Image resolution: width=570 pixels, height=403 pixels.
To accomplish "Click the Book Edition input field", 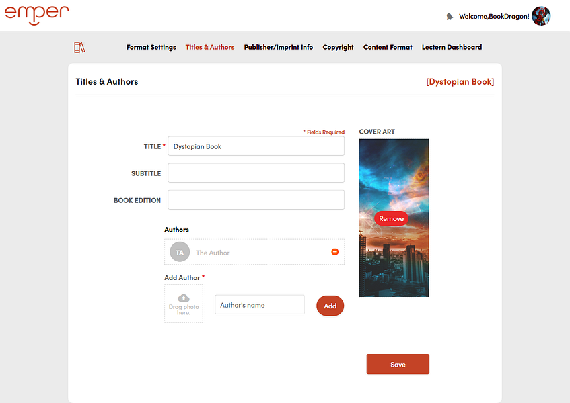I will click(256, 200).
